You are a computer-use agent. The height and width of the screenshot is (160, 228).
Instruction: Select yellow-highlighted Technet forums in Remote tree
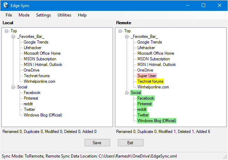[x=150, y=81]
